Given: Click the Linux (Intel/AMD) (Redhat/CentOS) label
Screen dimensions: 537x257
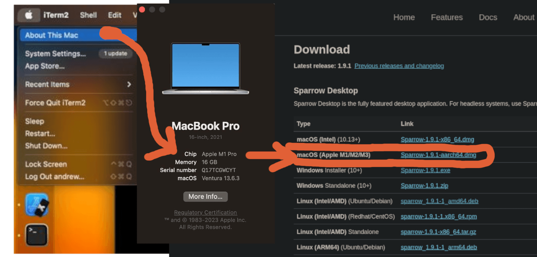Looking at the screenshot, I should [x=346, y=216].
